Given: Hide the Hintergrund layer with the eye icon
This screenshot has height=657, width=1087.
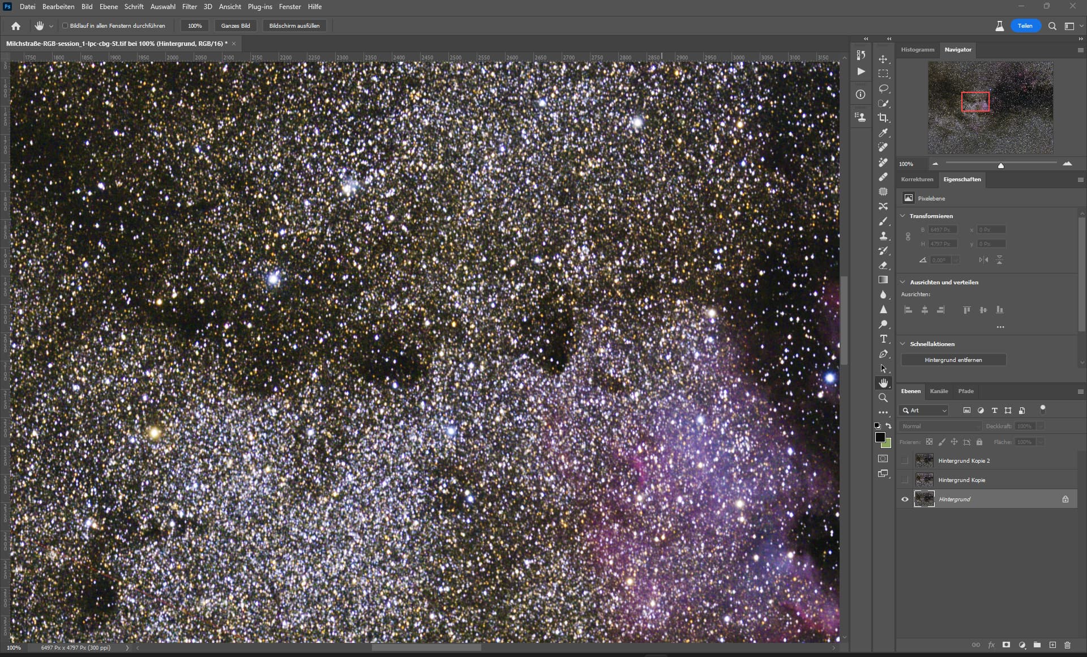Looking at the screenshot, I should pos(905,499).
